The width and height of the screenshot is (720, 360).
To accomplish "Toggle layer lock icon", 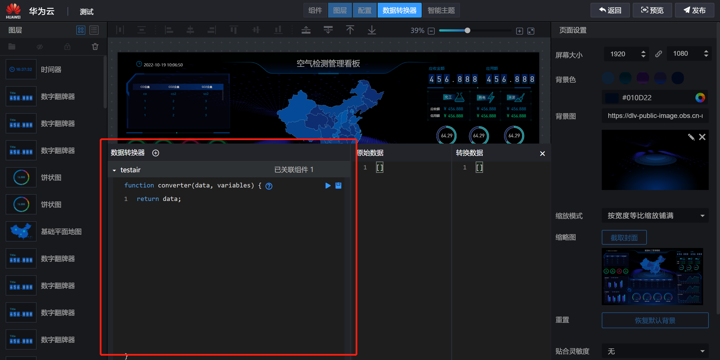I will pos(67,47).
